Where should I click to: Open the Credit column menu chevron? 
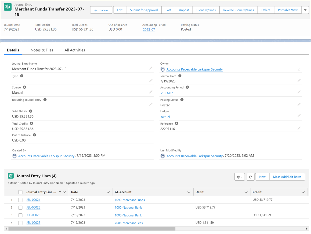pyautogui.click(x=303, y=192)
